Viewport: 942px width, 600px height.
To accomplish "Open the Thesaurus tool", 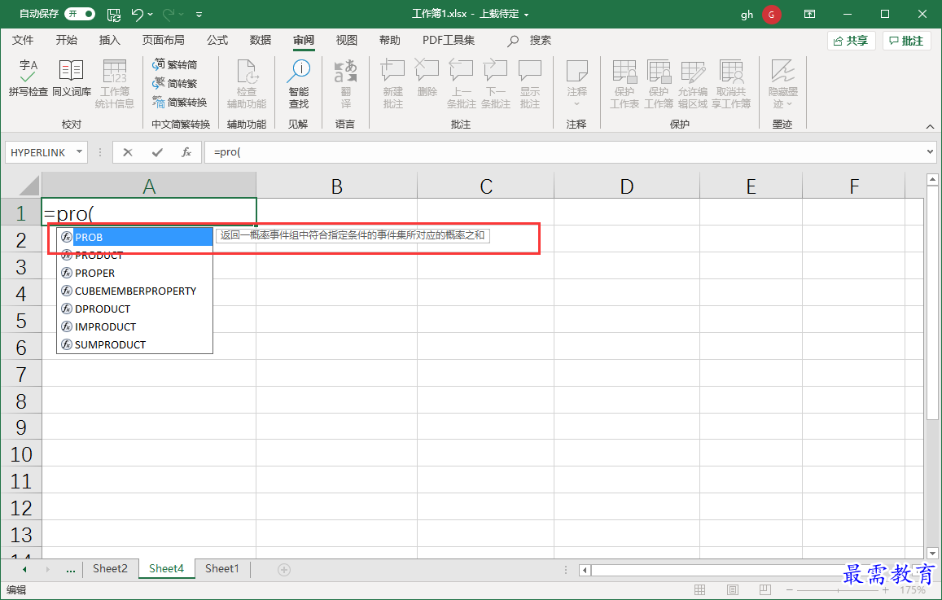I will [72, 78].
